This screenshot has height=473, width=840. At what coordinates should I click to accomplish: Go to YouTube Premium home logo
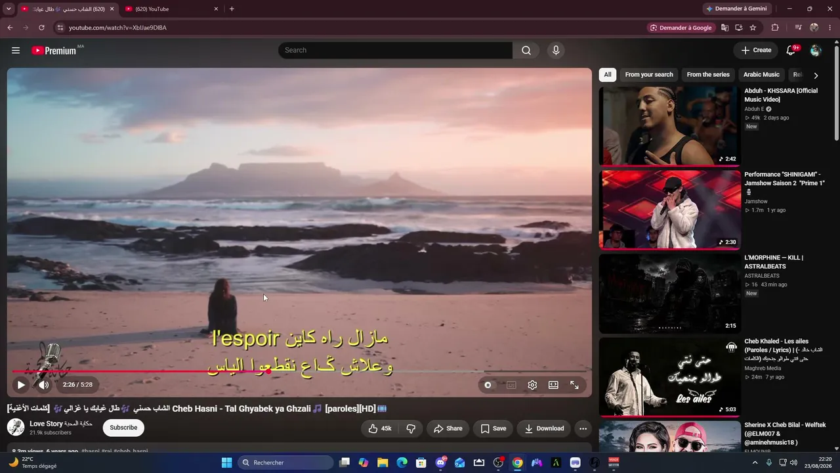tap(54, 51)
